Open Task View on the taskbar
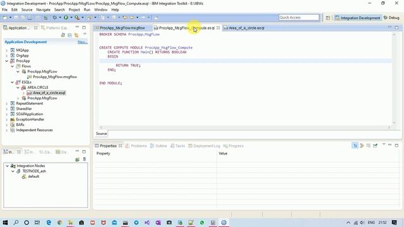Screen dimensions: 404x227 (x=37, y=223)
